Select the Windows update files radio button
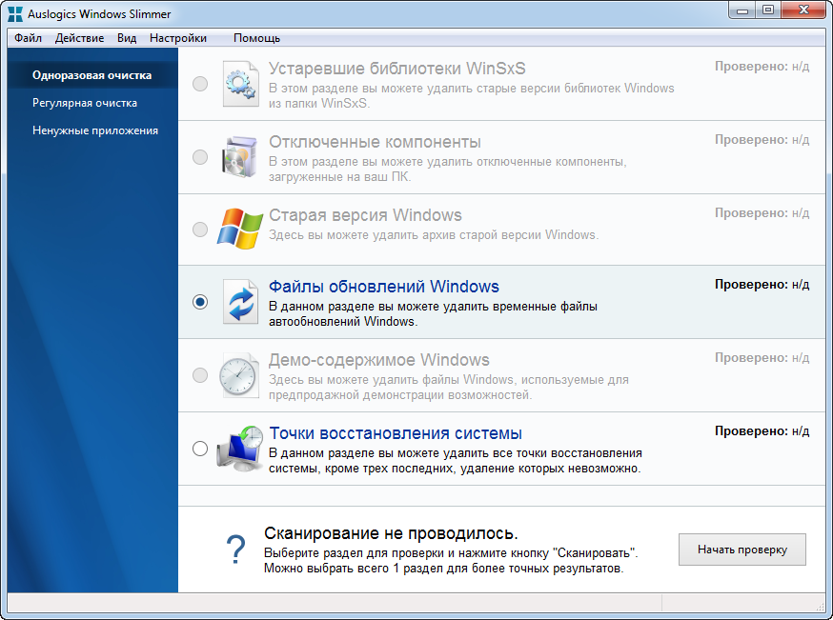This screenshot has width=833, height=620. tap(200, 302)
